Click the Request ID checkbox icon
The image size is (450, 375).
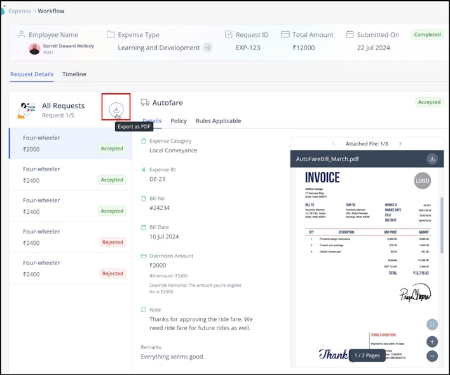(228, 34)
